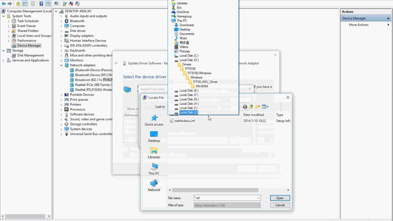Collapse the Storage node

point(3,50)
